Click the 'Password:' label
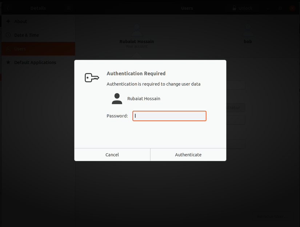The image size is (300, 227). point(117,116)
